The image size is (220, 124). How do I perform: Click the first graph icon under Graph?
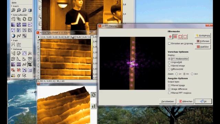point(13,44)
